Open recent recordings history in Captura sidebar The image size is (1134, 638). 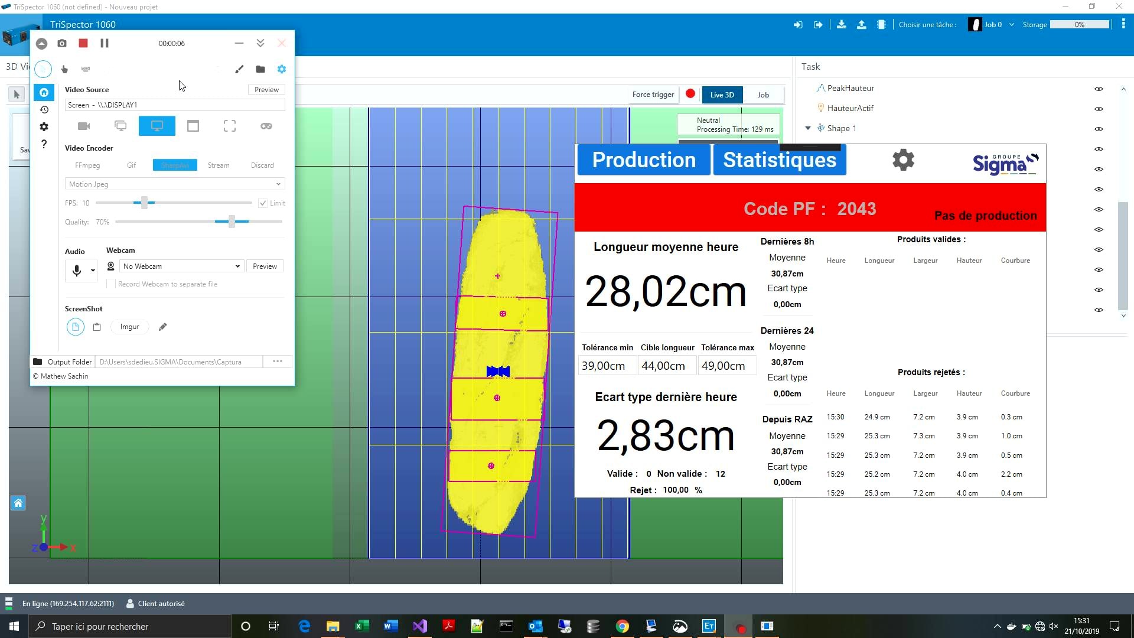(44, 109)
